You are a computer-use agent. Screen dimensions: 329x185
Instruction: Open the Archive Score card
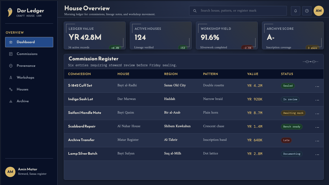tap(293, 35)
